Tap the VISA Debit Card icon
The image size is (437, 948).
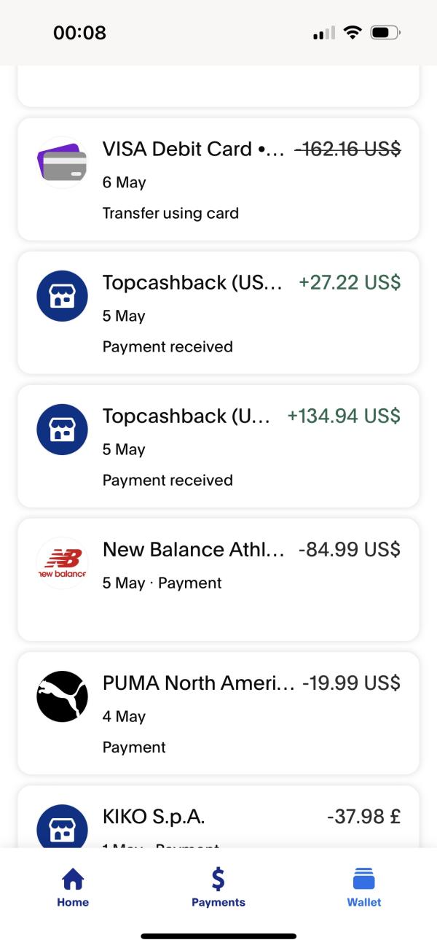click(62, 163)
